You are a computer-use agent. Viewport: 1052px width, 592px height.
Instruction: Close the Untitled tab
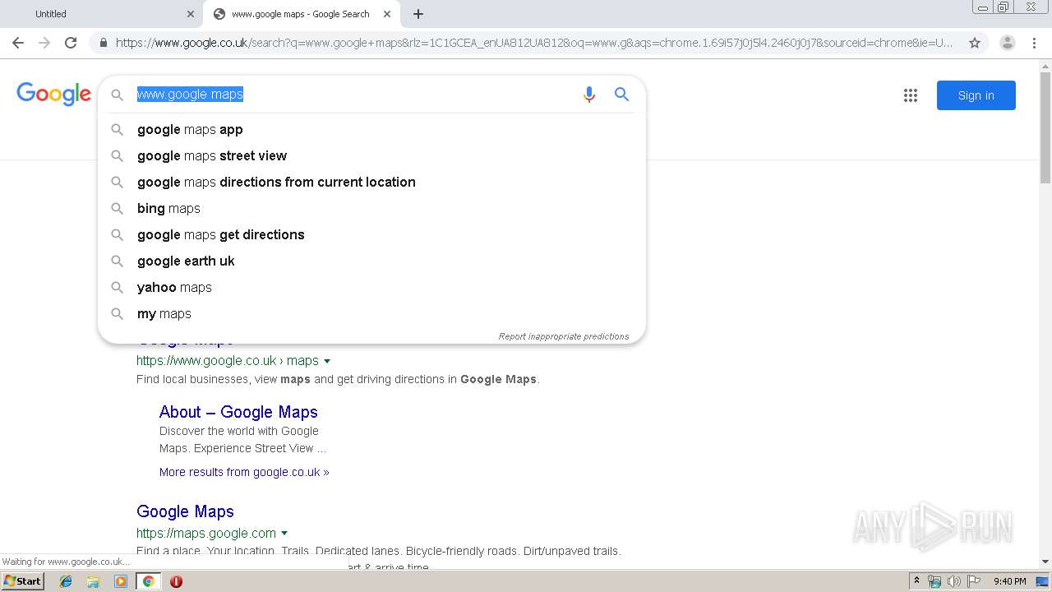(191, 14)
